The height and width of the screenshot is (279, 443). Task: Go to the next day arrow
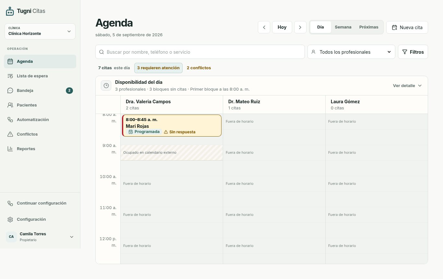click(x=300, y=27)
